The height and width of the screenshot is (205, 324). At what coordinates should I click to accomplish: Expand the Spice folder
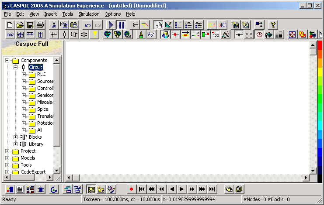pyautogui.click(x=24, y=109)
